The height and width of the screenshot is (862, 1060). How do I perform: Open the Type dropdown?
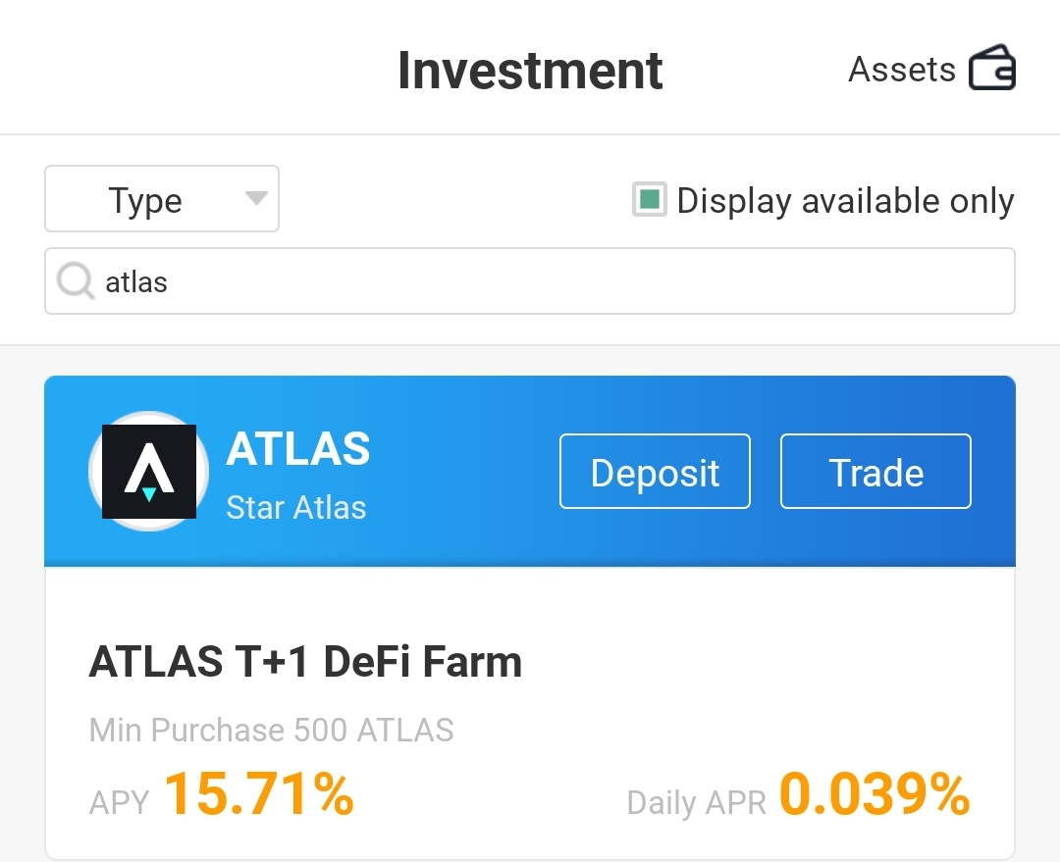tap(162, 199)
